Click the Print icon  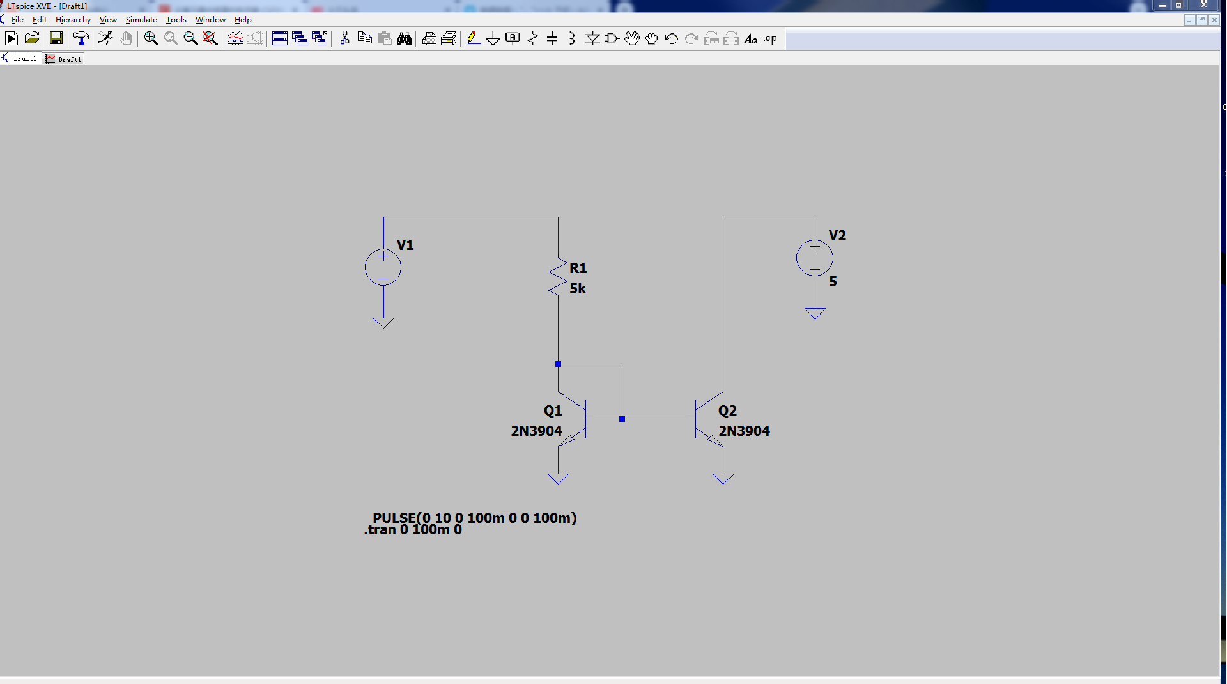tap(429, 38)
